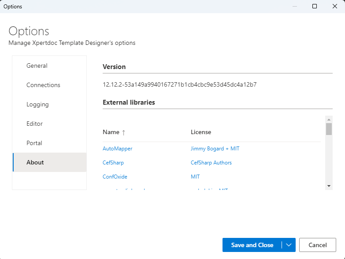Open the General options tab

49,66
